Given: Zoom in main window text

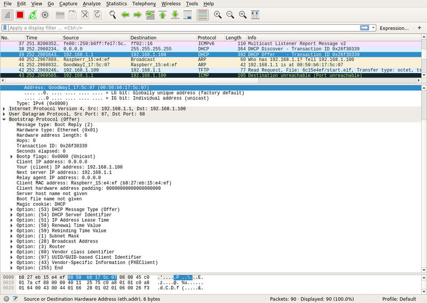Looking at the screenshot, I should click(x=218, y=15).
